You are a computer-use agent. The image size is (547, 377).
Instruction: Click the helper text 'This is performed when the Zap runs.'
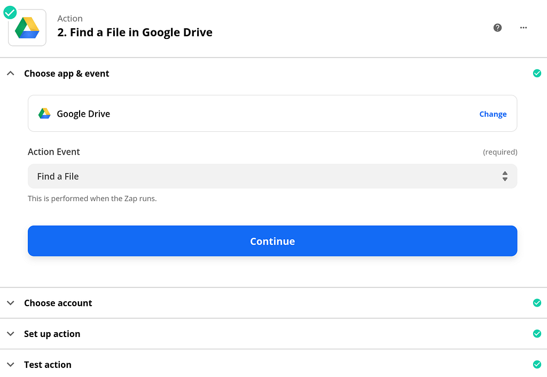[92, 198]
